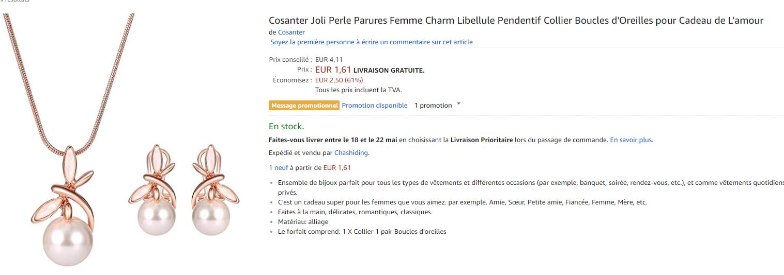Open the "Promotion disponible" link
This screenshot has height=275, width=784.
(374, 106)
